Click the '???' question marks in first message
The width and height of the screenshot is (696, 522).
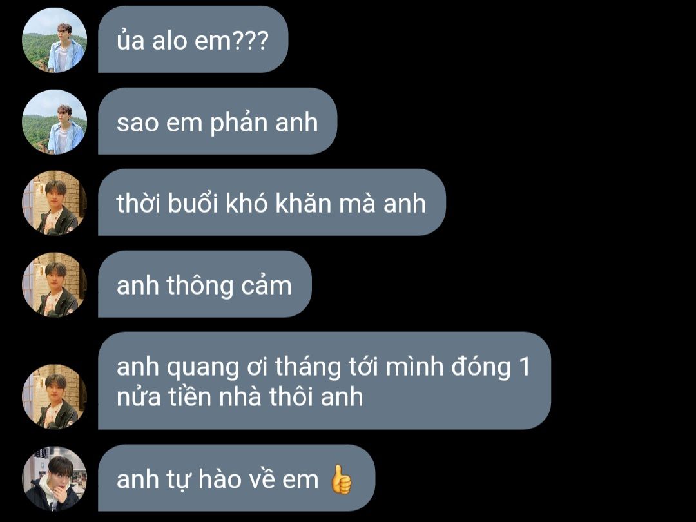tap(251, 41)
